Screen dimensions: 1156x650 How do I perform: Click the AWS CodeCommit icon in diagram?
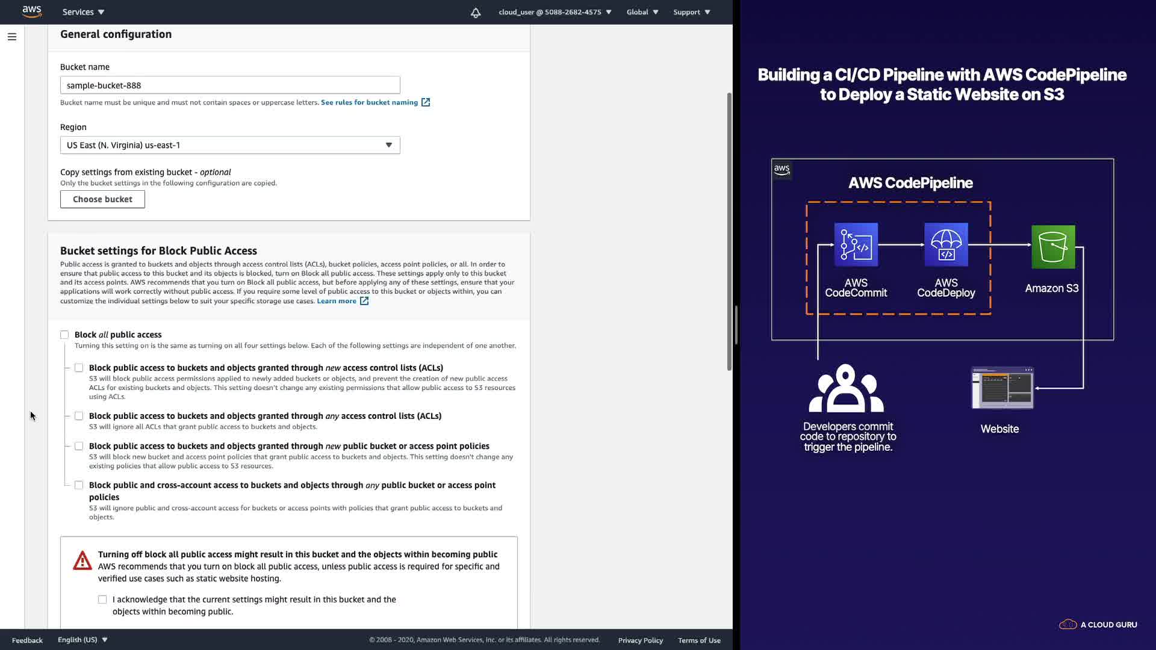click(x=856, y=244)
